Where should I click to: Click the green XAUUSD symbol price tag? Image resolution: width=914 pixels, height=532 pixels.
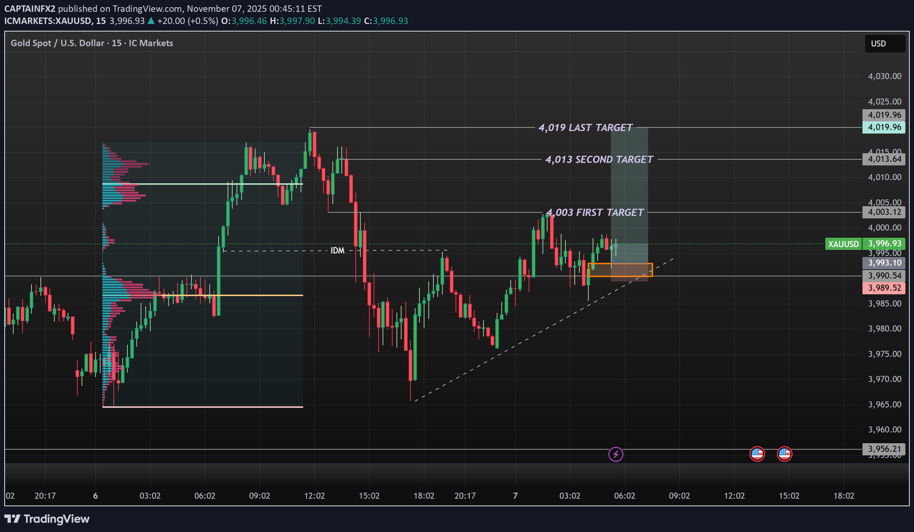[x=843, y=244]
